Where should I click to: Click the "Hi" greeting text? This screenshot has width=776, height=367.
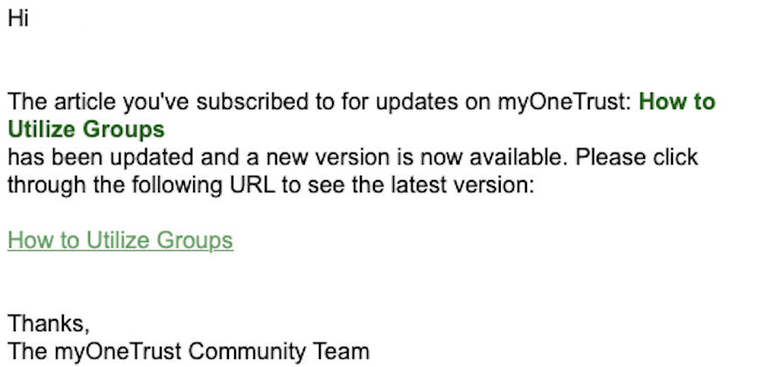point(18,18)
